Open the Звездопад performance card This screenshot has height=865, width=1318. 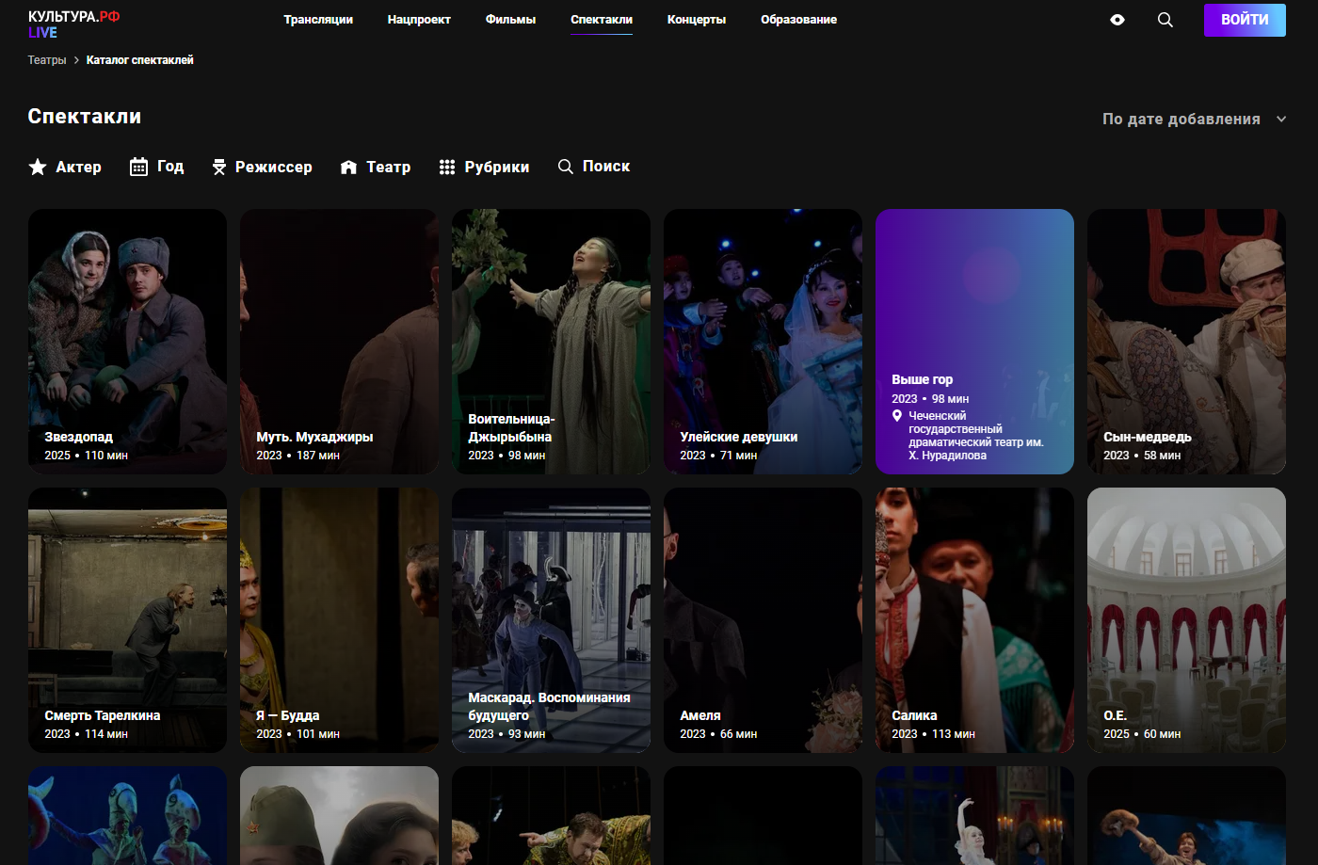tap(127, 342)
